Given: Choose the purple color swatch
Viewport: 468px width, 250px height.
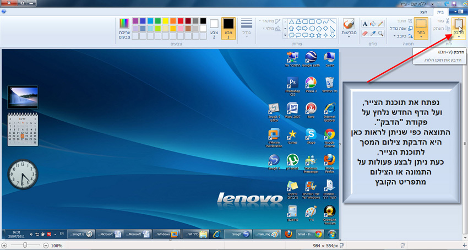Looking at the screenshot, I should (x=135, y=21).
